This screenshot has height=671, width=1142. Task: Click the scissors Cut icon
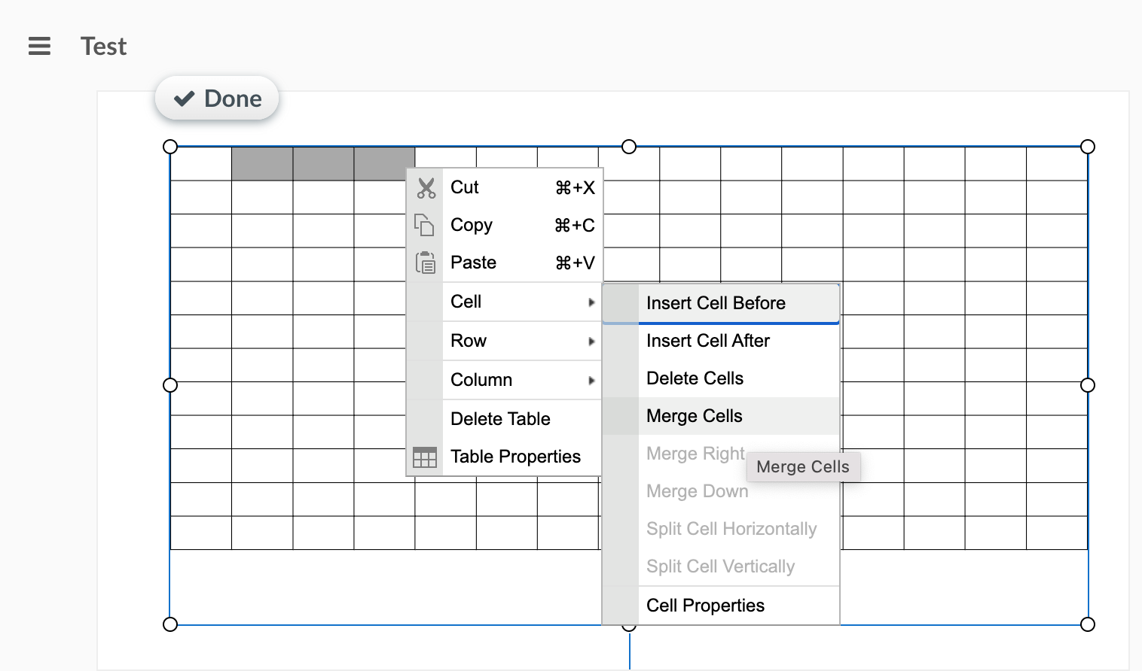(426, 188)
